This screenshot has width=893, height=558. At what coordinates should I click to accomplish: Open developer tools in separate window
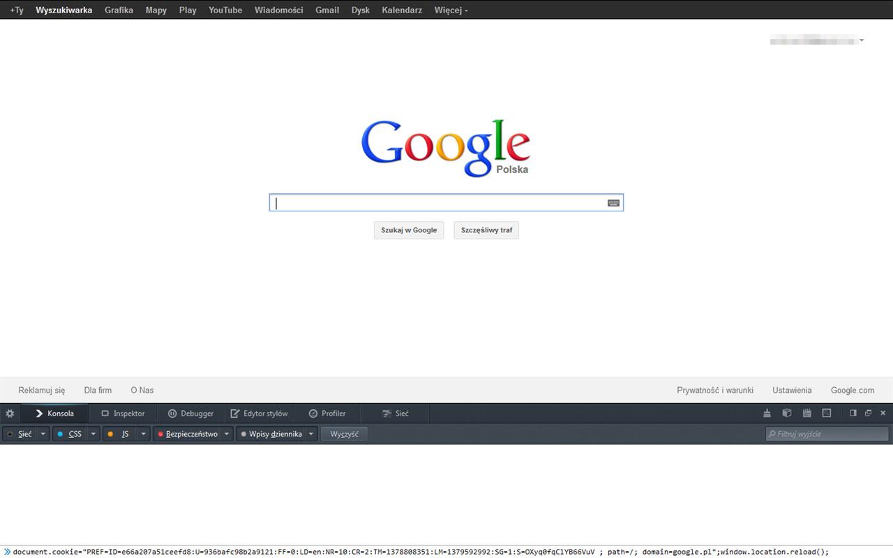click(868, 413)
